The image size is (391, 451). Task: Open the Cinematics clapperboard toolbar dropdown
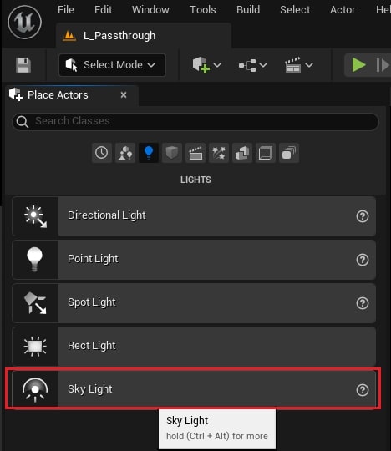point(298,65)
